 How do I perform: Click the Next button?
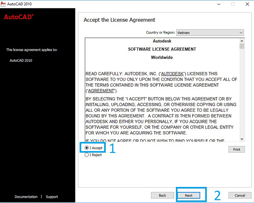[x=189, y=195]
